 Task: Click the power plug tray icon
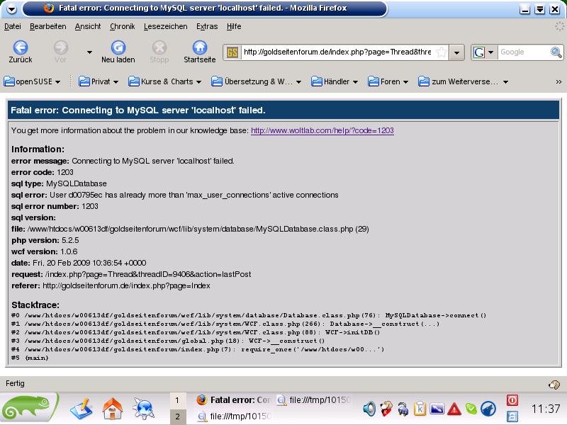coord(403,409)
